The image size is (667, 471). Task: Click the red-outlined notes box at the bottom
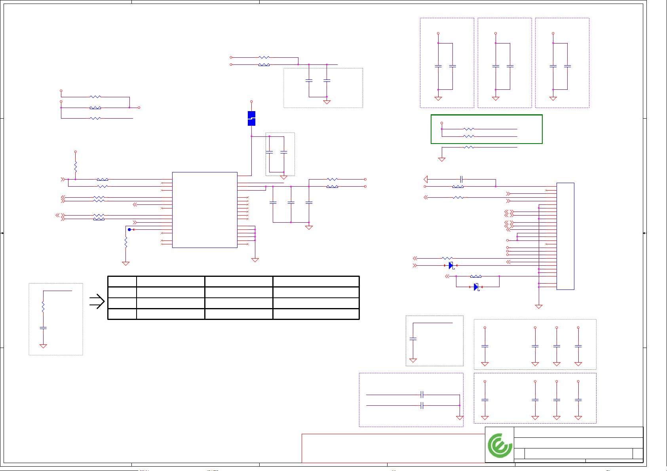393,448
